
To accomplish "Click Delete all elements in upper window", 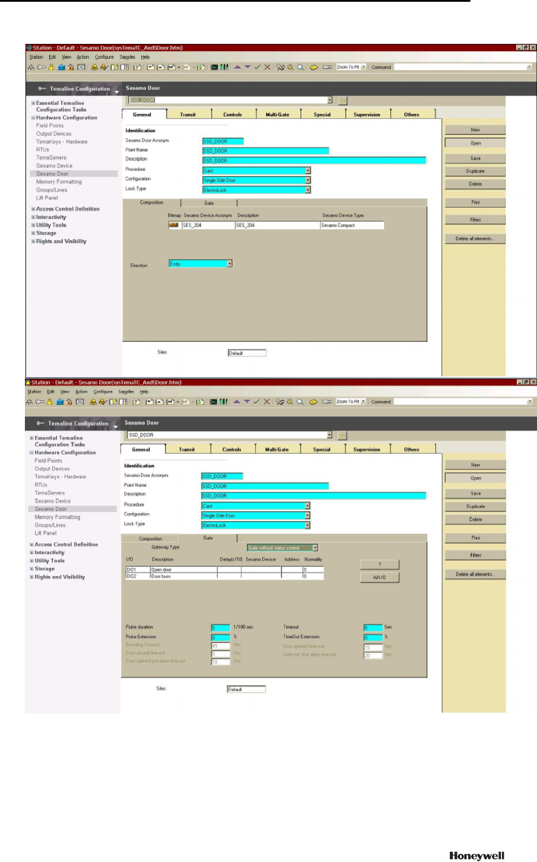I will (475, 238).
